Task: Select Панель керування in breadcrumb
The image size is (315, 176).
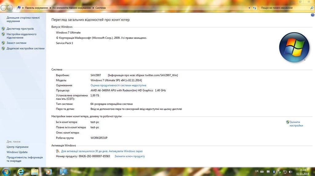Action: pos(36,8)
